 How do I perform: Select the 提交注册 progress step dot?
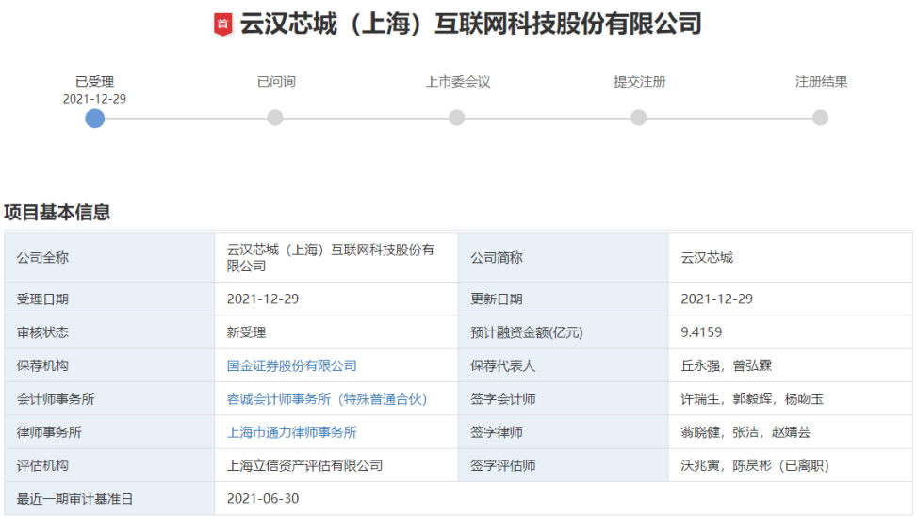[639, 118]
